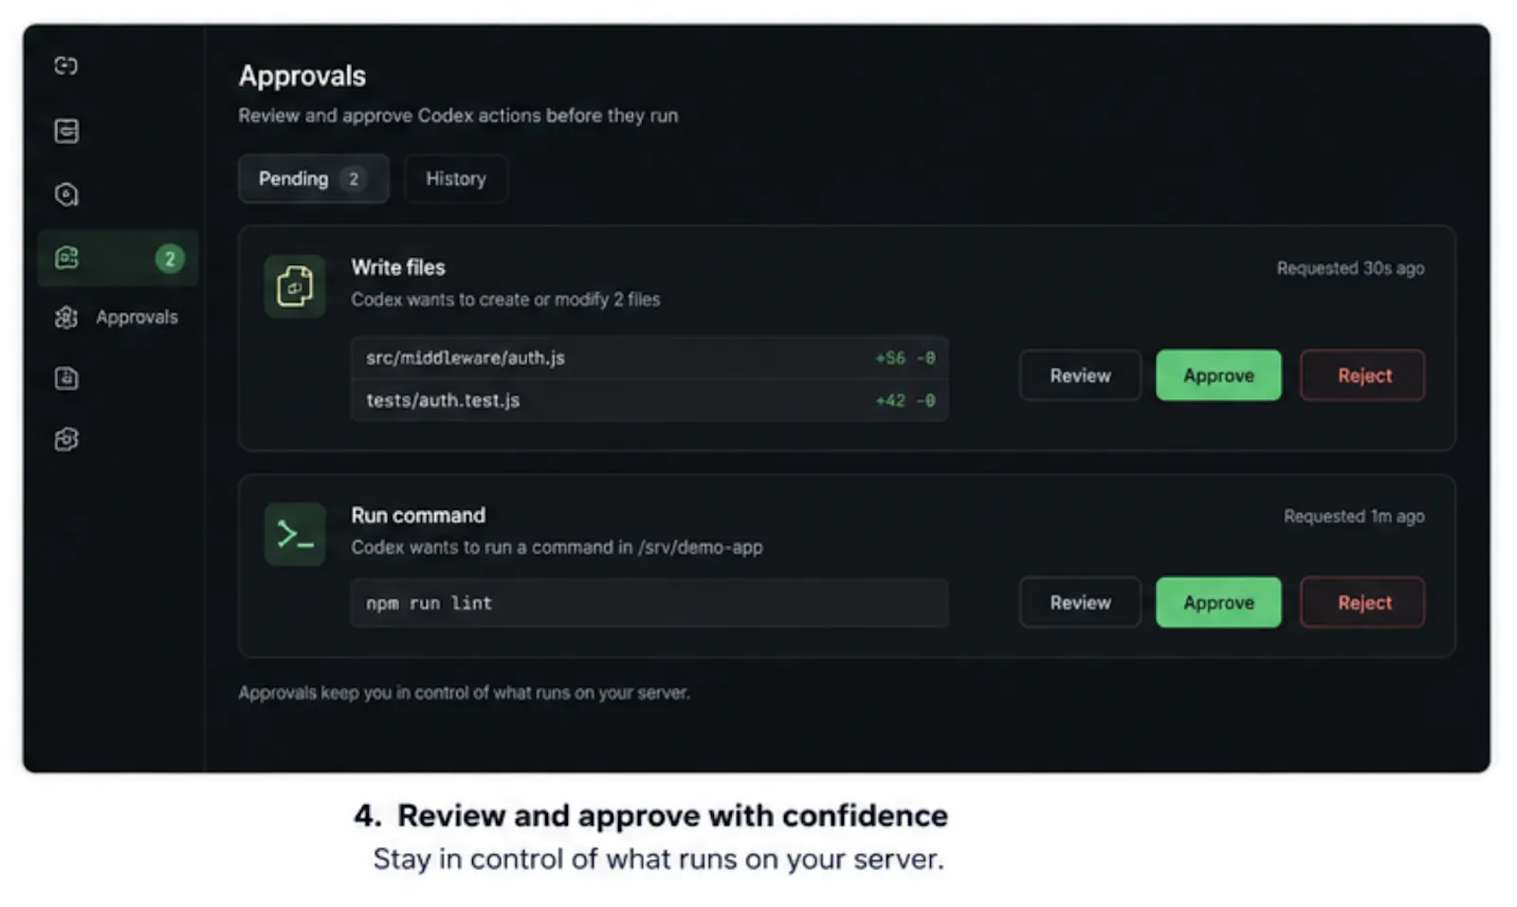Image resolution: width=1517 pixels, height=907 pixels.
Task: Reject the Run command request
Action: tap(1363, 603)
